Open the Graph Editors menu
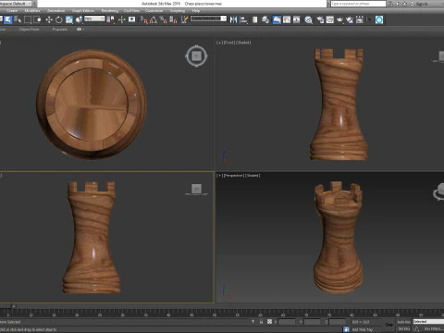This screenshot has width=444, height=333. [83, 11]
